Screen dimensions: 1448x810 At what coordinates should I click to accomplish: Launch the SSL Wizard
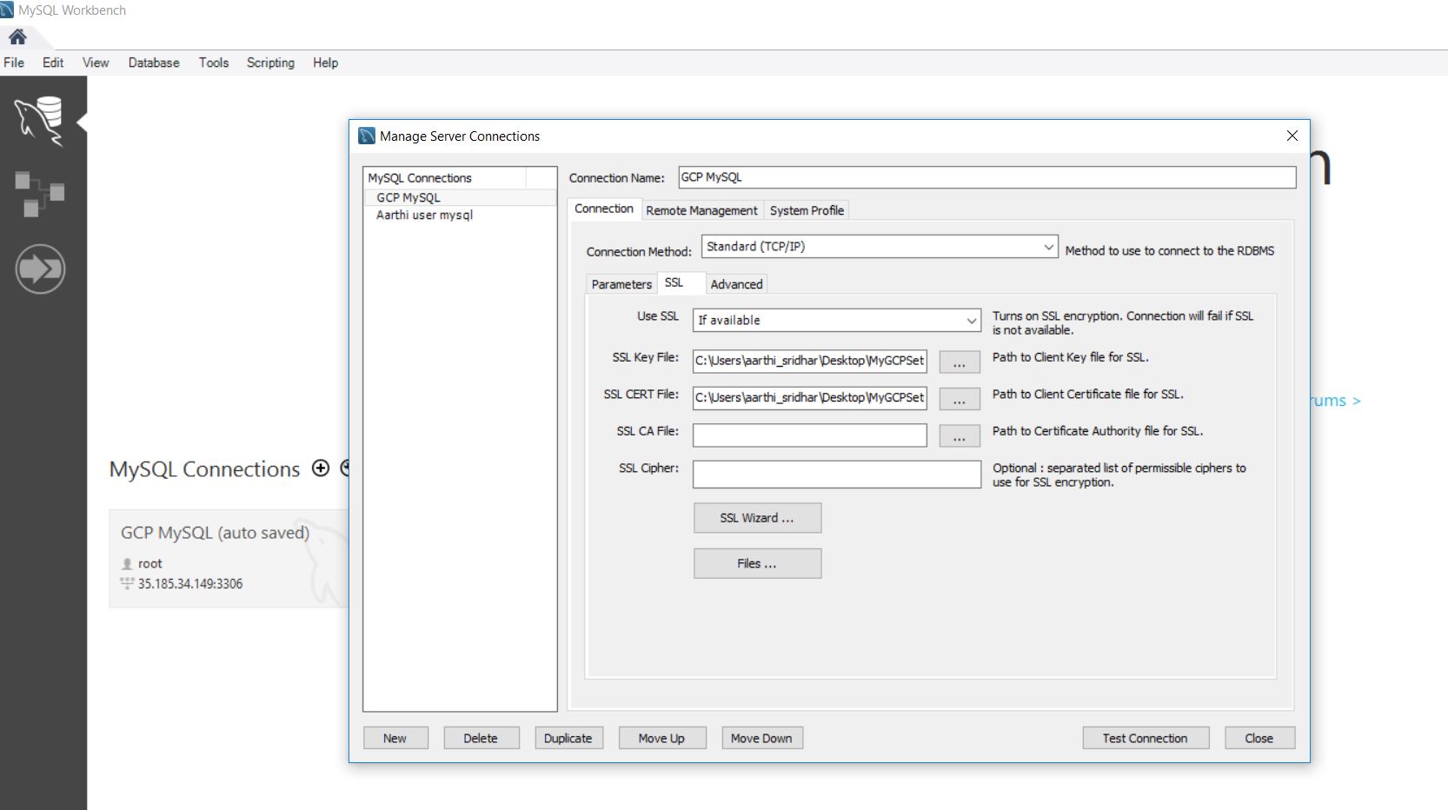[x=756, y=517]
